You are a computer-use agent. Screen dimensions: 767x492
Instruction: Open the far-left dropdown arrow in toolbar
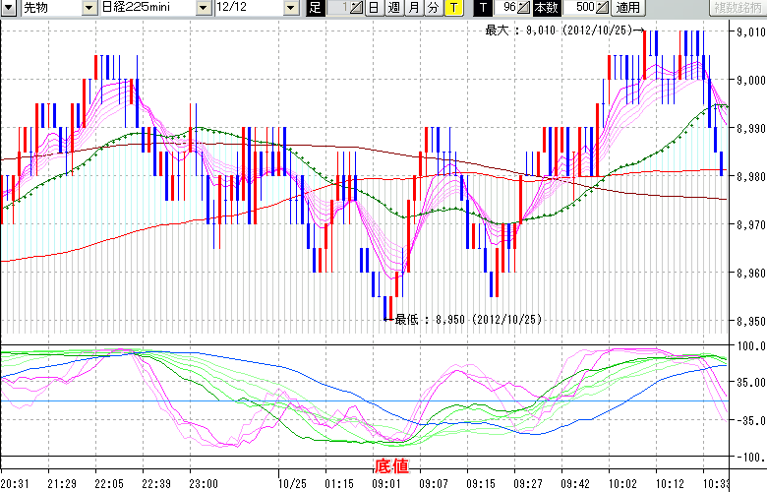(x=8, y=8)
